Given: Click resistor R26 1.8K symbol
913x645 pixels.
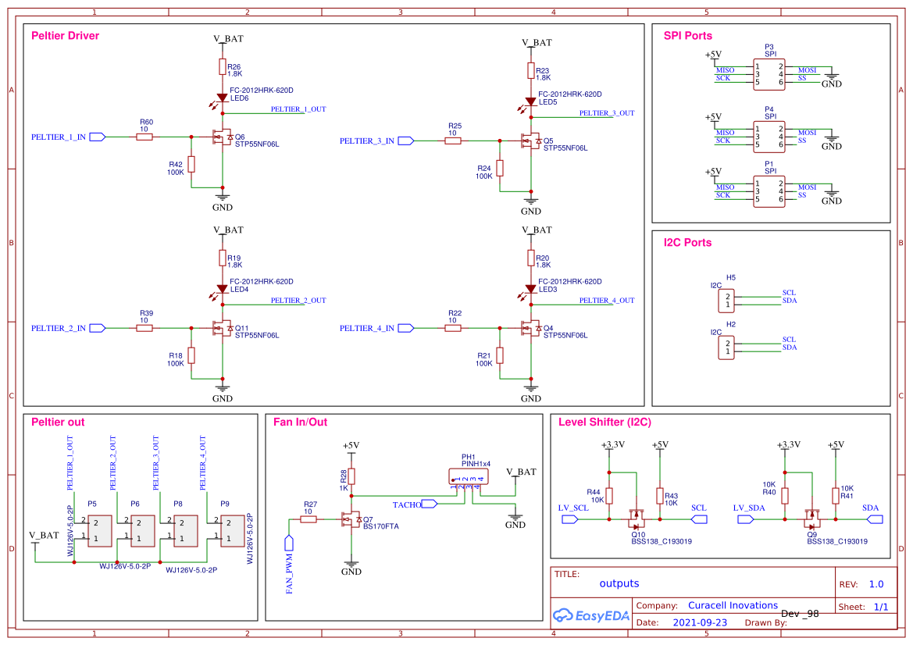Looking at the screenshot, I should [x=223, y=68].
